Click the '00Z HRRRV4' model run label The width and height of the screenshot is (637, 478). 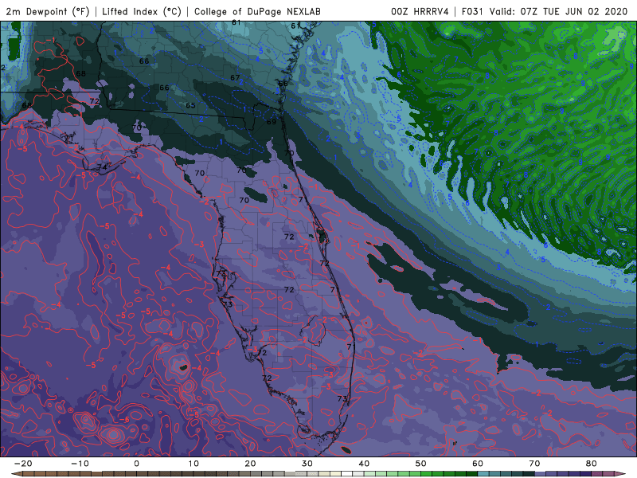[420, 11]
